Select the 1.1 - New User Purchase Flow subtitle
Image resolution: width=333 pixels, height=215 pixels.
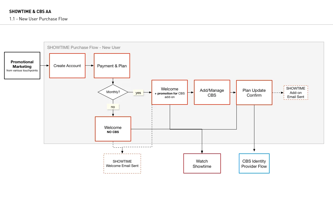[x=38, y=19]
